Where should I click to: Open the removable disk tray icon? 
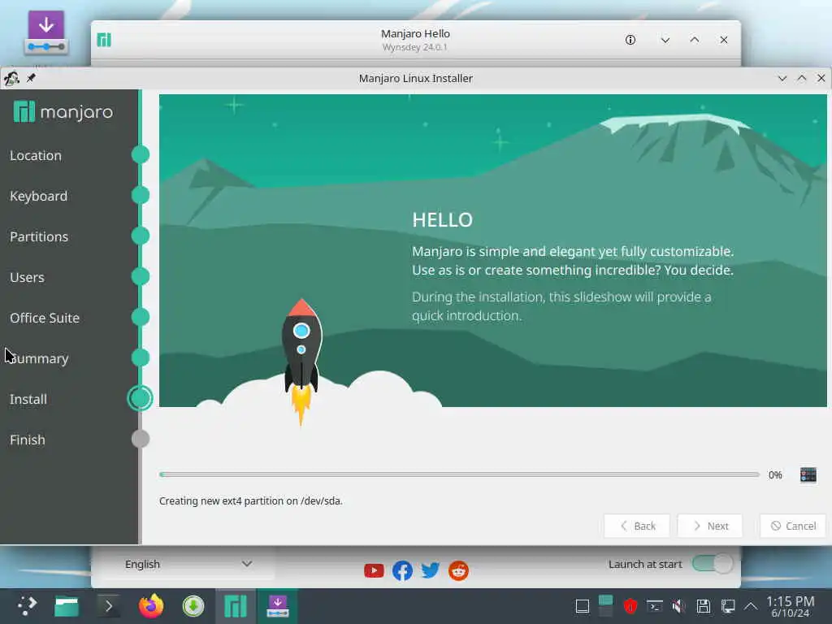point(704,606)
